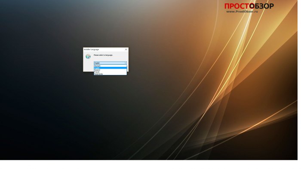
Task: Select French from the dropdown list
Action: 110,72
